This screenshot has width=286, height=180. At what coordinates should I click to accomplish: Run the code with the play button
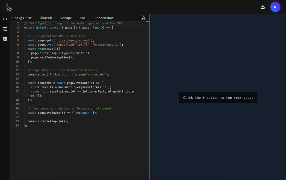(x=275, y=7)
